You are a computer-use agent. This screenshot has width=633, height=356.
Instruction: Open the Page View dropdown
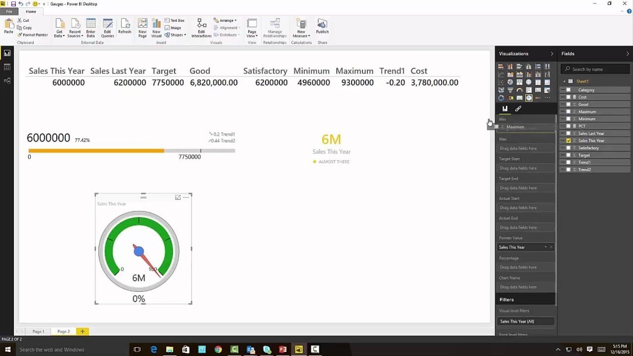[x=252, y=29]
